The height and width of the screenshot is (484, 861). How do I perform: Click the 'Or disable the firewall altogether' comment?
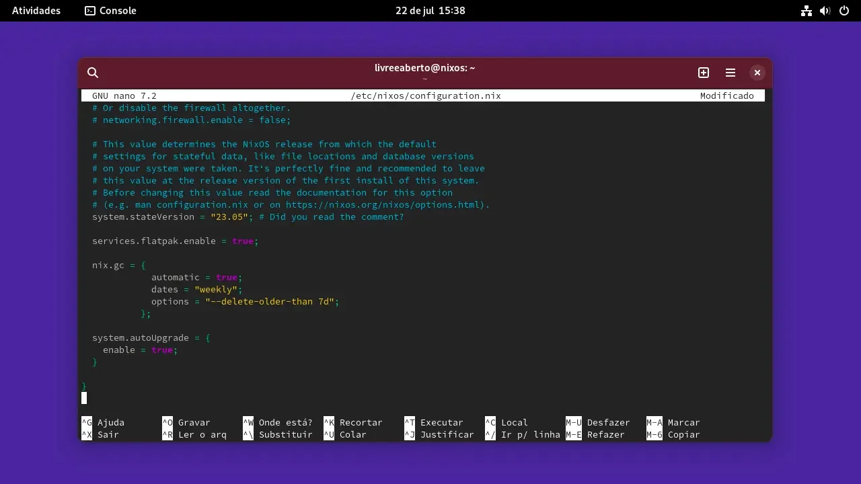(x=192, y=108)
